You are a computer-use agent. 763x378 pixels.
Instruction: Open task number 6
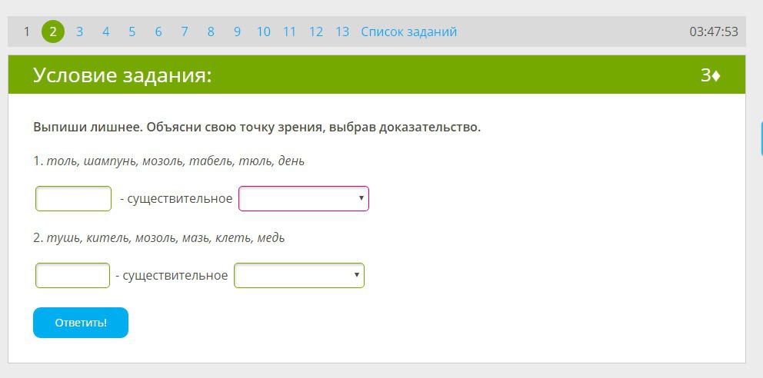pos(158,31)
